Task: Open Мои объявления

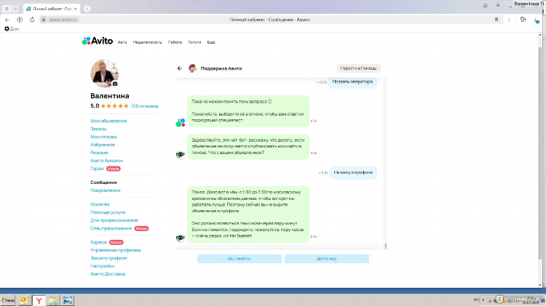Action: [108, 121]
